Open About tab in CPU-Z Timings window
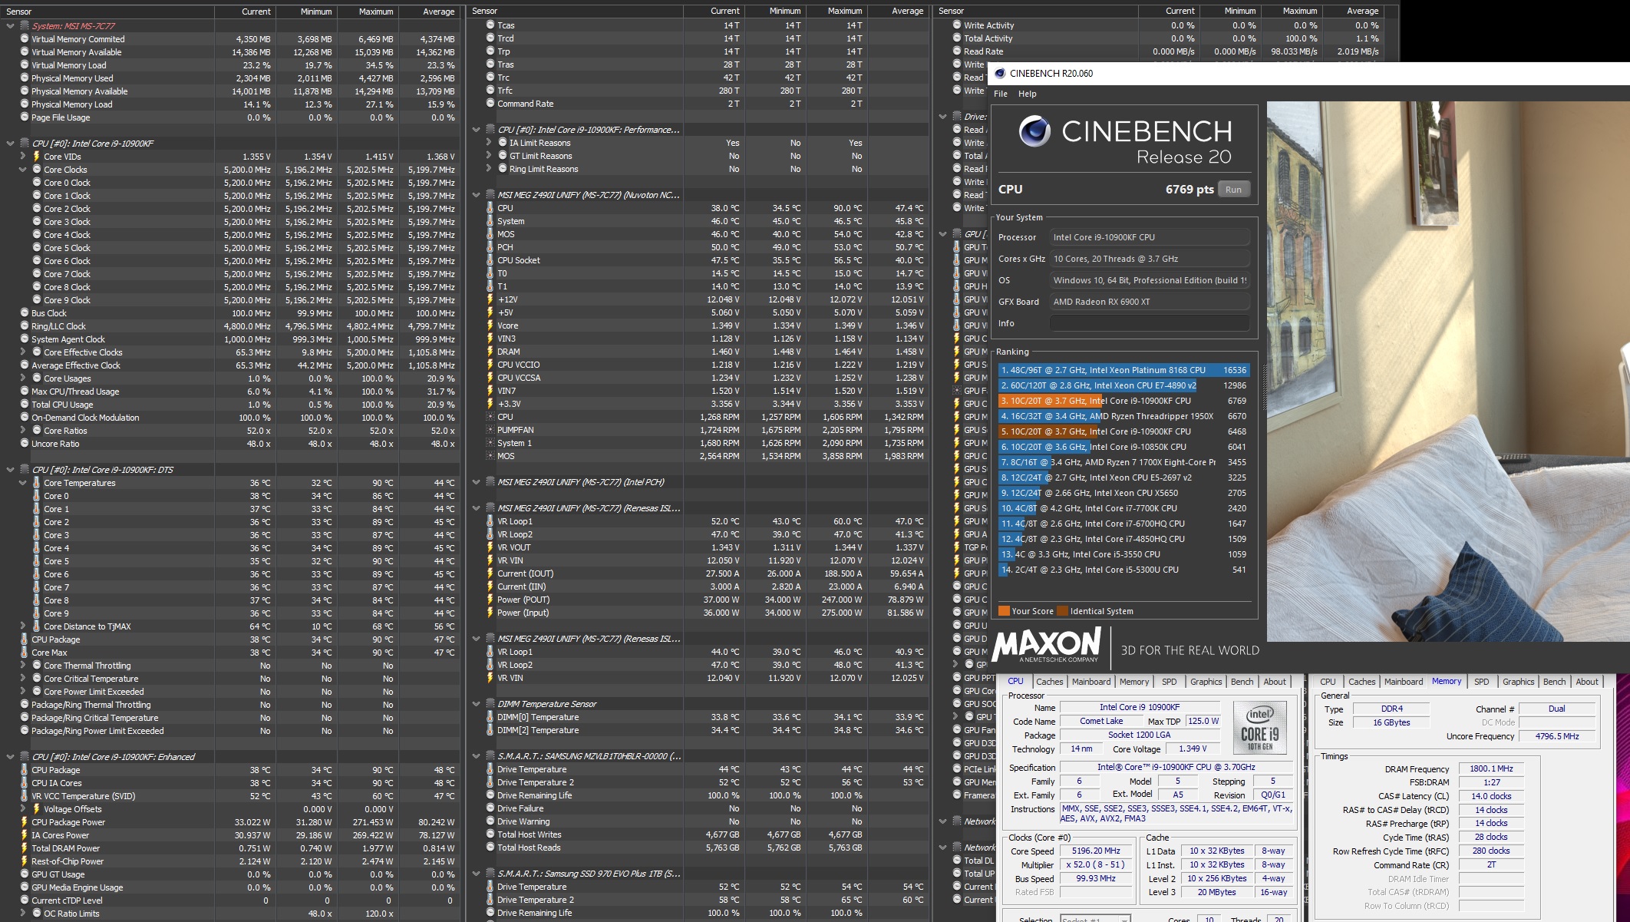Viewport: 1630px width, 922px height. [1586, 682]
